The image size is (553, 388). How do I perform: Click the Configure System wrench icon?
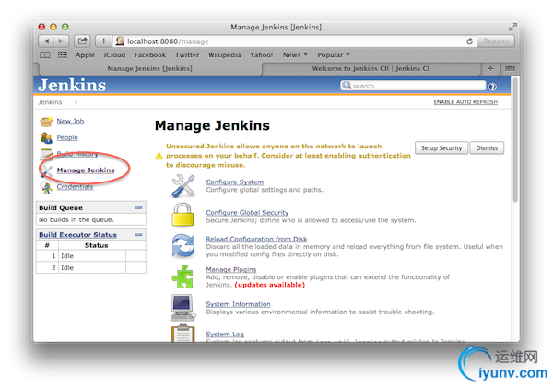pyautogui.click(x=183, y=186)
